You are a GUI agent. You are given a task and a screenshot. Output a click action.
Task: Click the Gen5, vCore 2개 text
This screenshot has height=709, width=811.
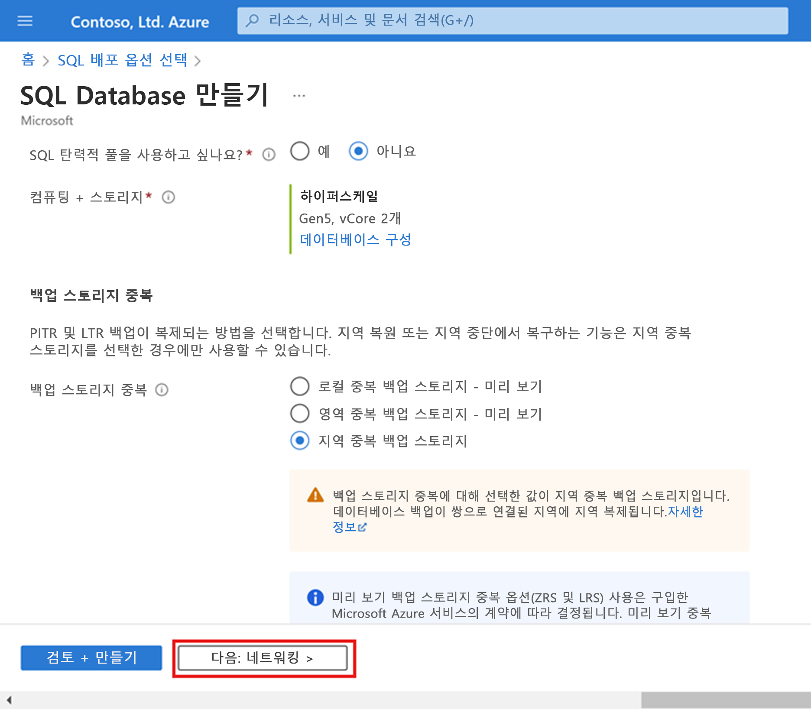[350, 218]
